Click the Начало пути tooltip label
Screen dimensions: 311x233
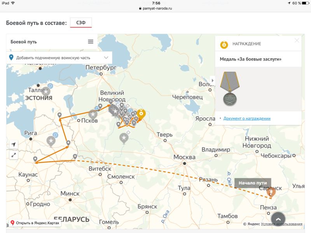253,183
